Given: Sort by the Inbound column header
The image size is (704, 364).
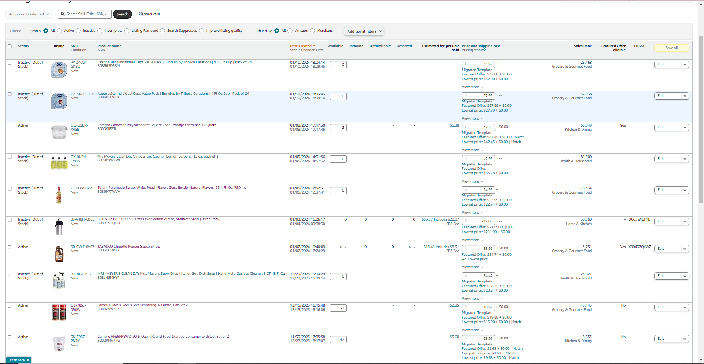Looking at the screenshot, I should (356, 46).
